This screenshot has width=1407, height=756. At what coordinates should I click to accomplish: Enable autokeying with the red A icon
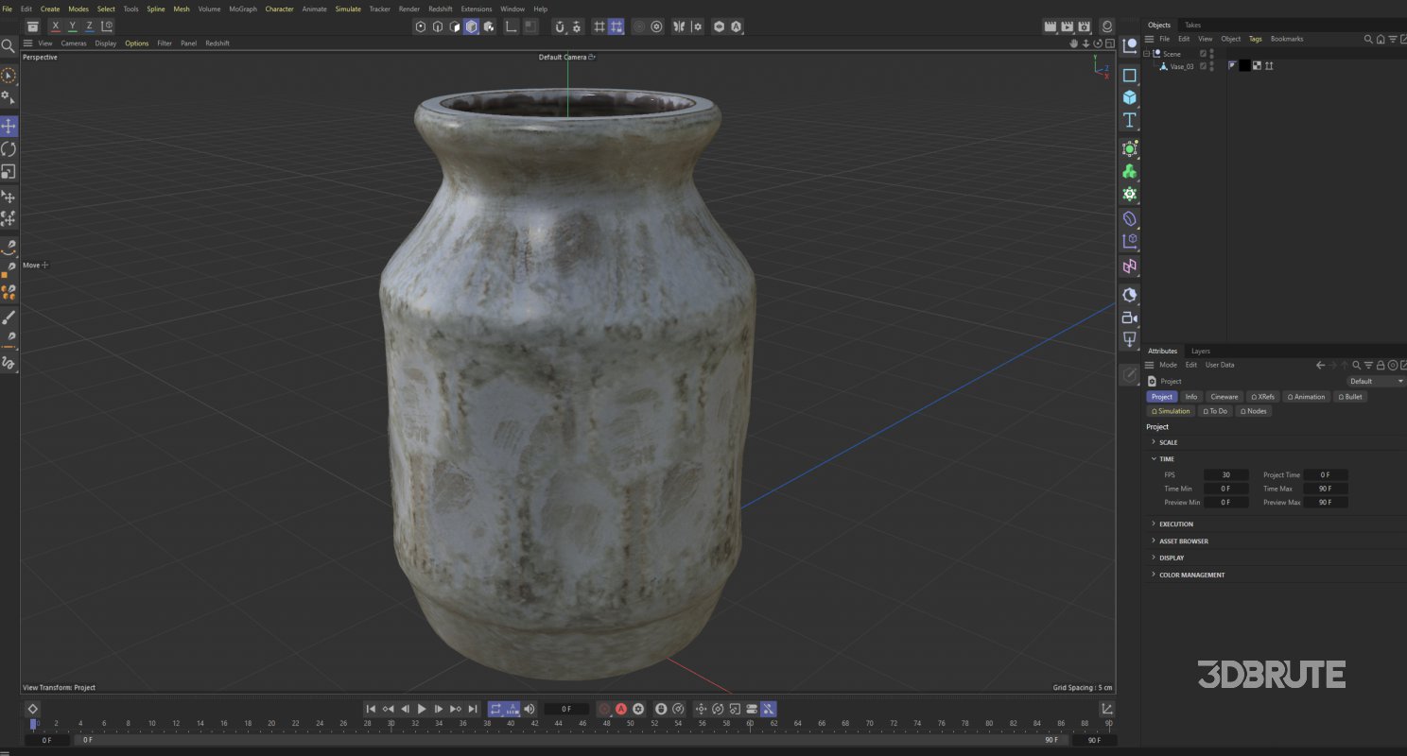(622, 709)
